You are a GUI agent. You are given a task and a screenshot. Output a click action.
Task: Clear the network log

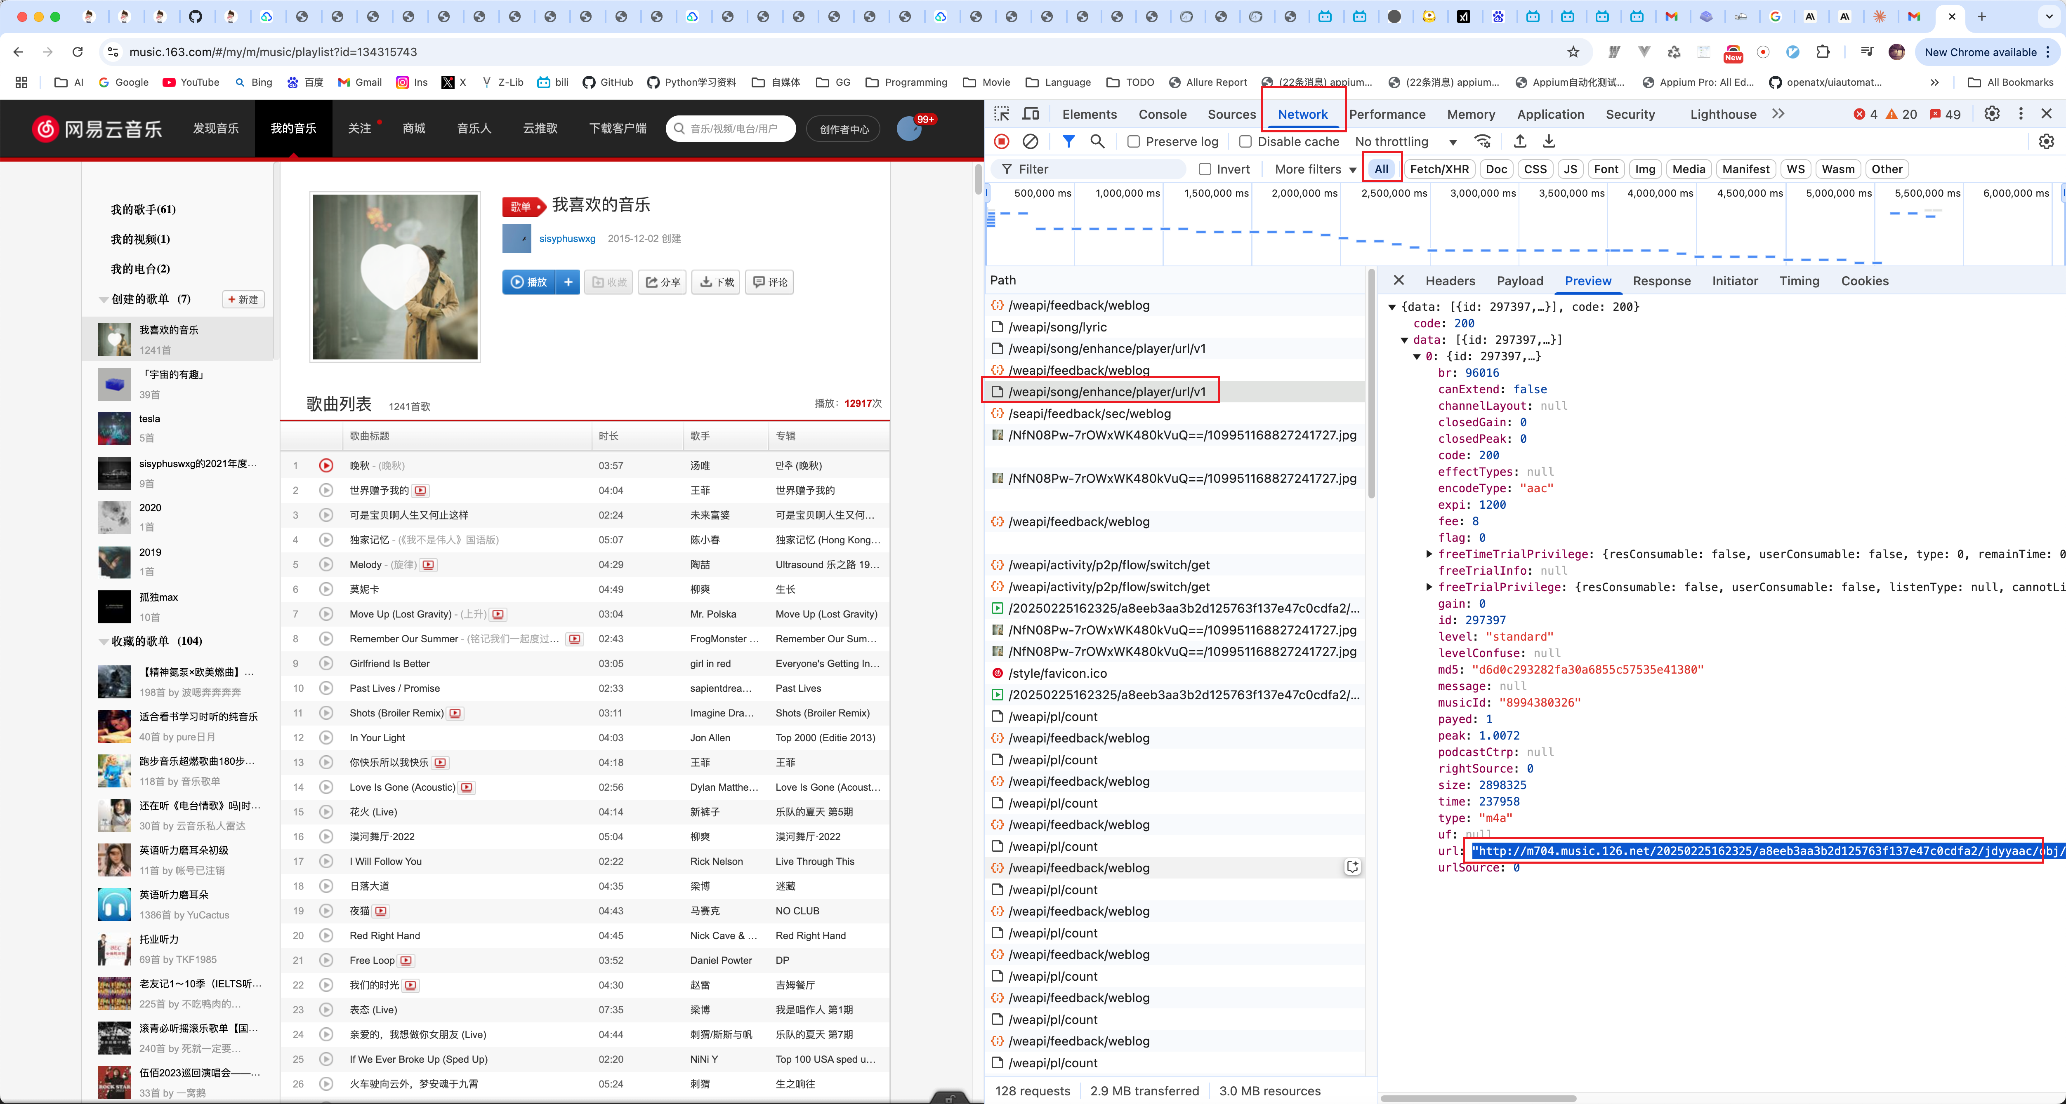point(1031,142)
